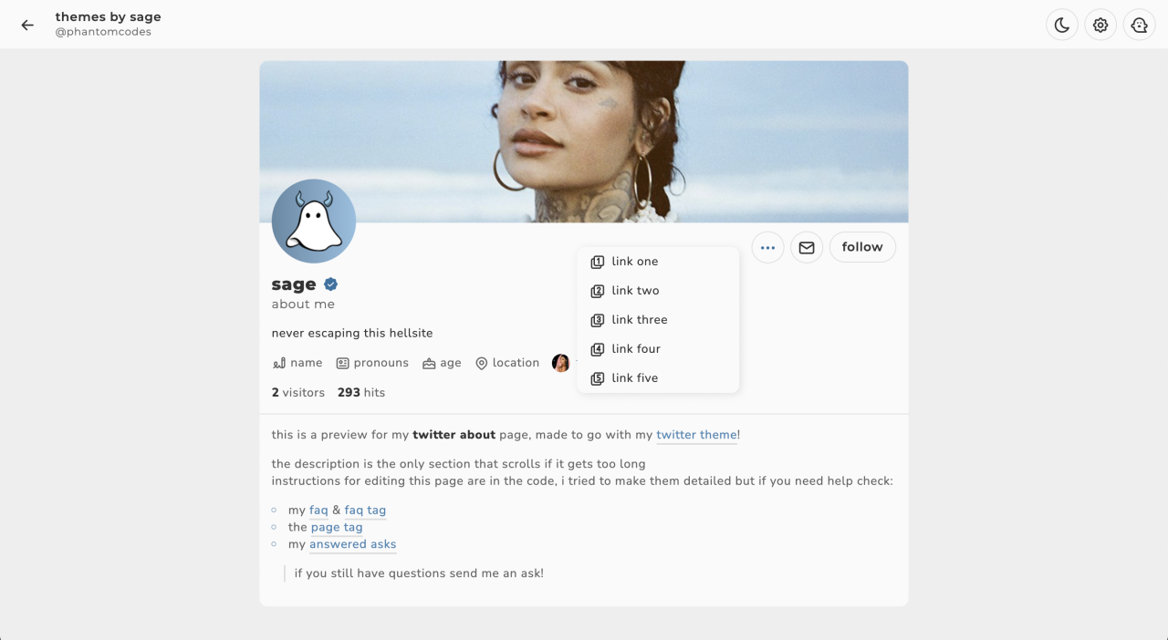Open link three in the dropdown
The image size is (1168, 640).
point(639,320)
